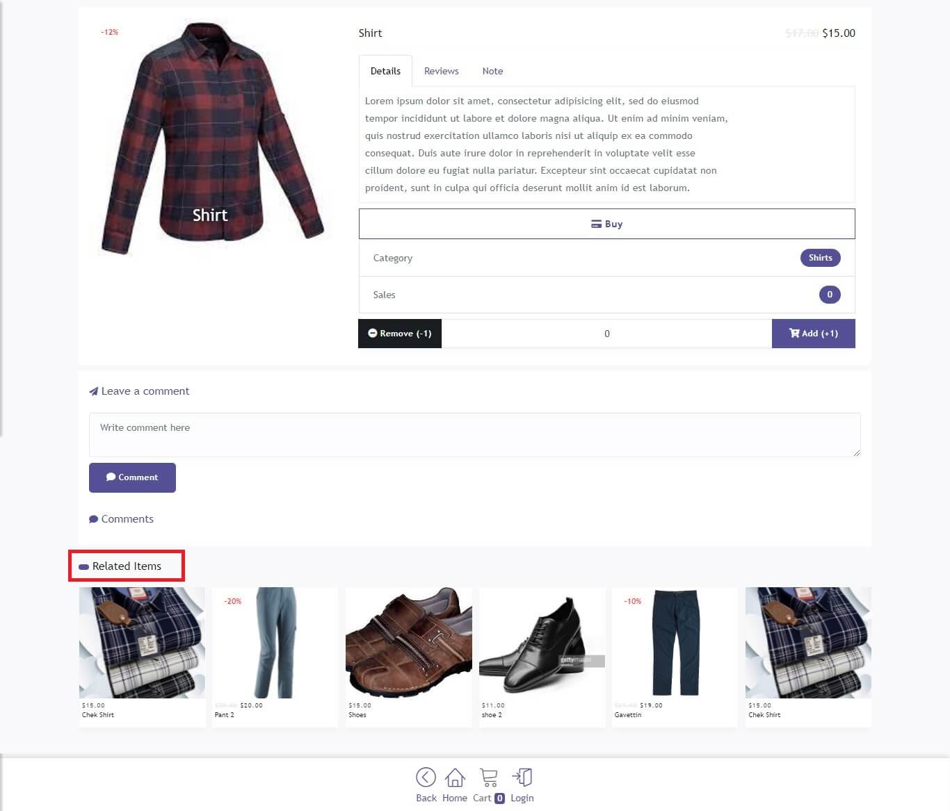Focus the Write comment here field

point(475,435)
